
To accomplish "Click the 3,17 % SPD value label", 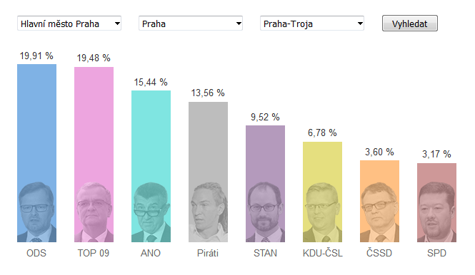I will 436,154.
